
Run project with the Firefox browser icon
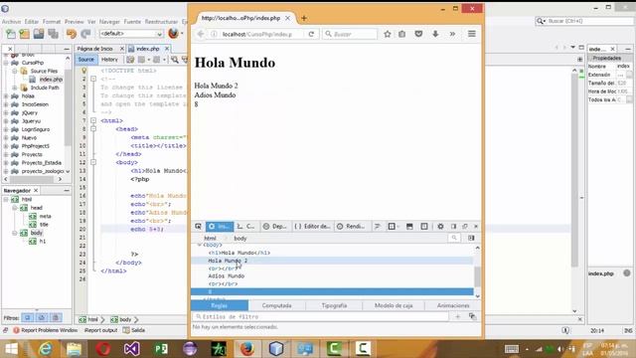173,33
